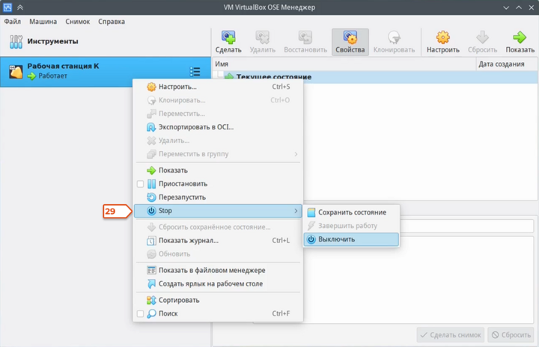Image resolution: width=539 pixels, height=347 pixels.
Task: Open the machine tools list icon beside Рабочая станция К
Action: tap(195, 72)
